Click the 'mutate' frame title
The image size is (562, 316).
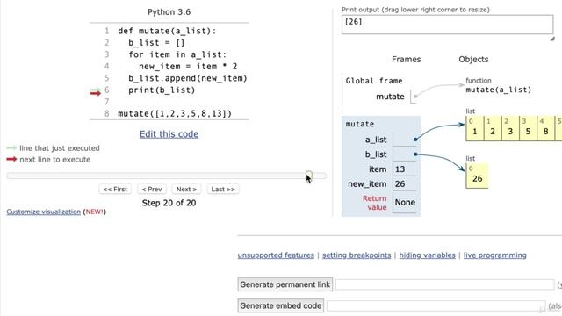(x=360, y=124)
